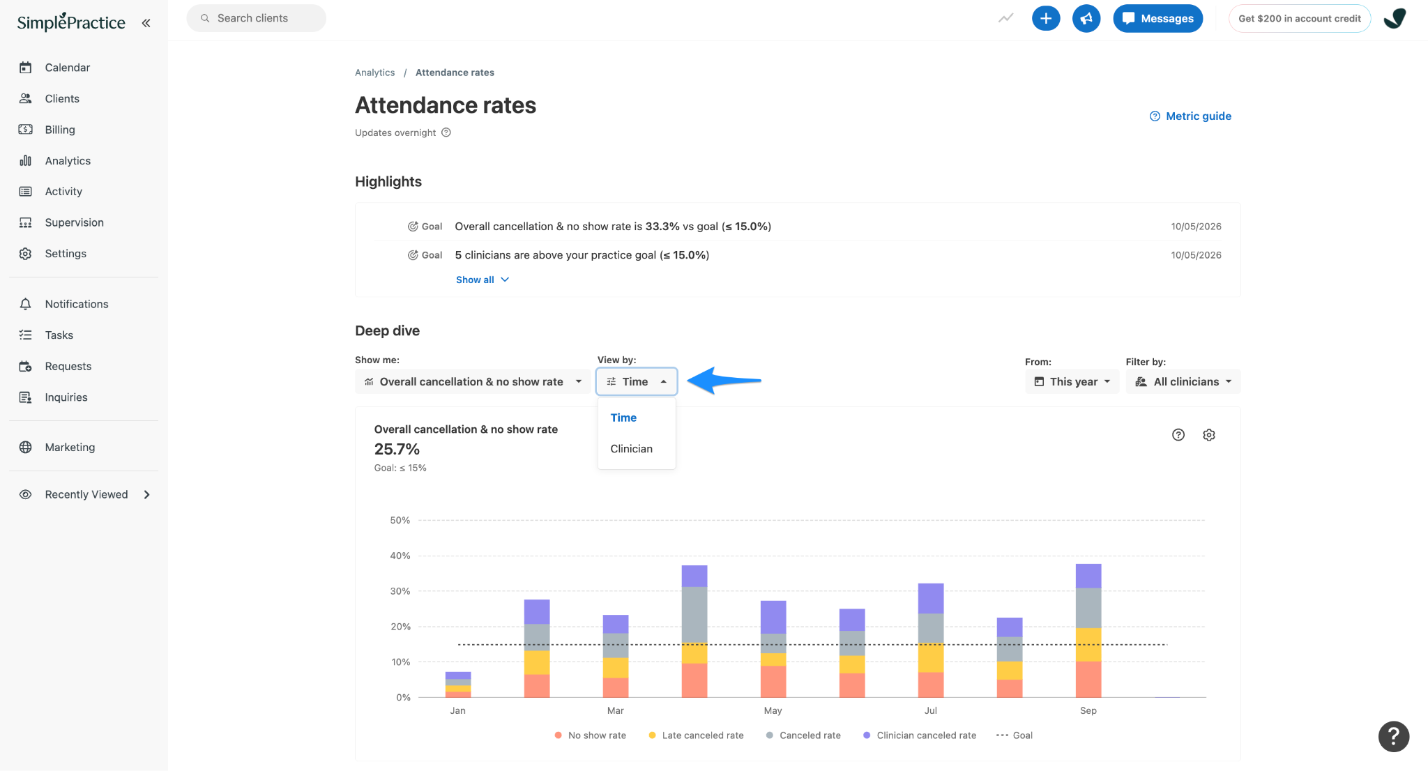Click the Goal icon on 5 clinicians highlight
The image size is (1428, 771).
point(413,255)
